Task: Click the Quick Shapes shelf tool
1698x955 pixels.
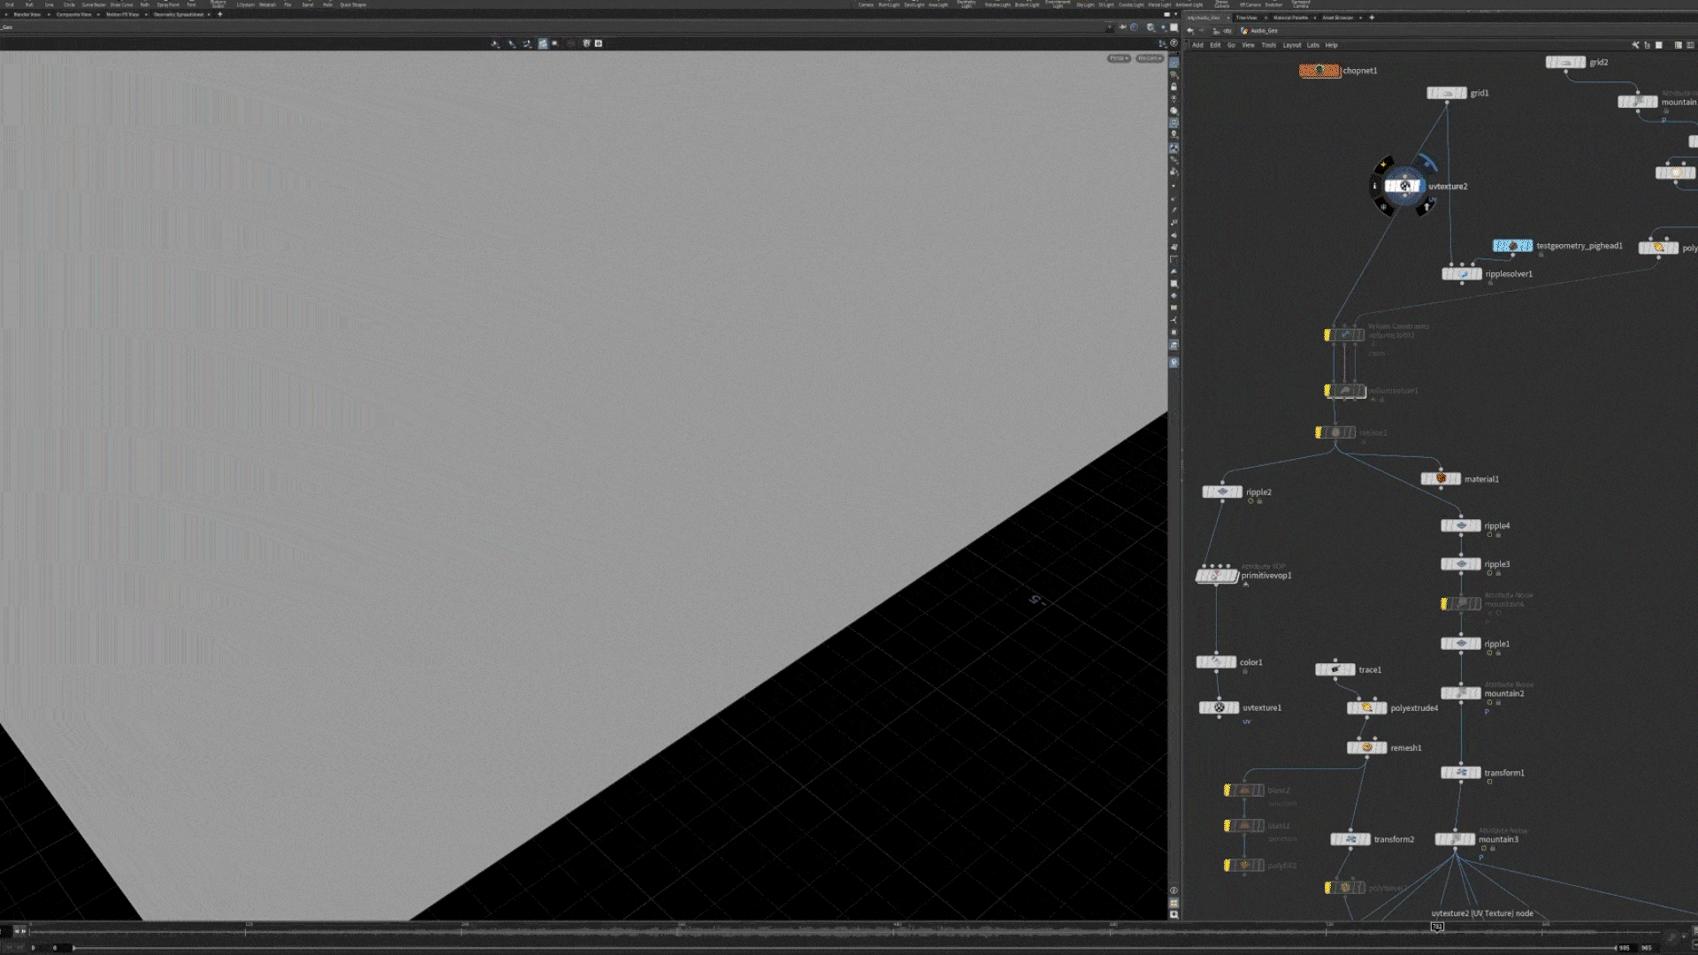Action: tap(353, 4)
